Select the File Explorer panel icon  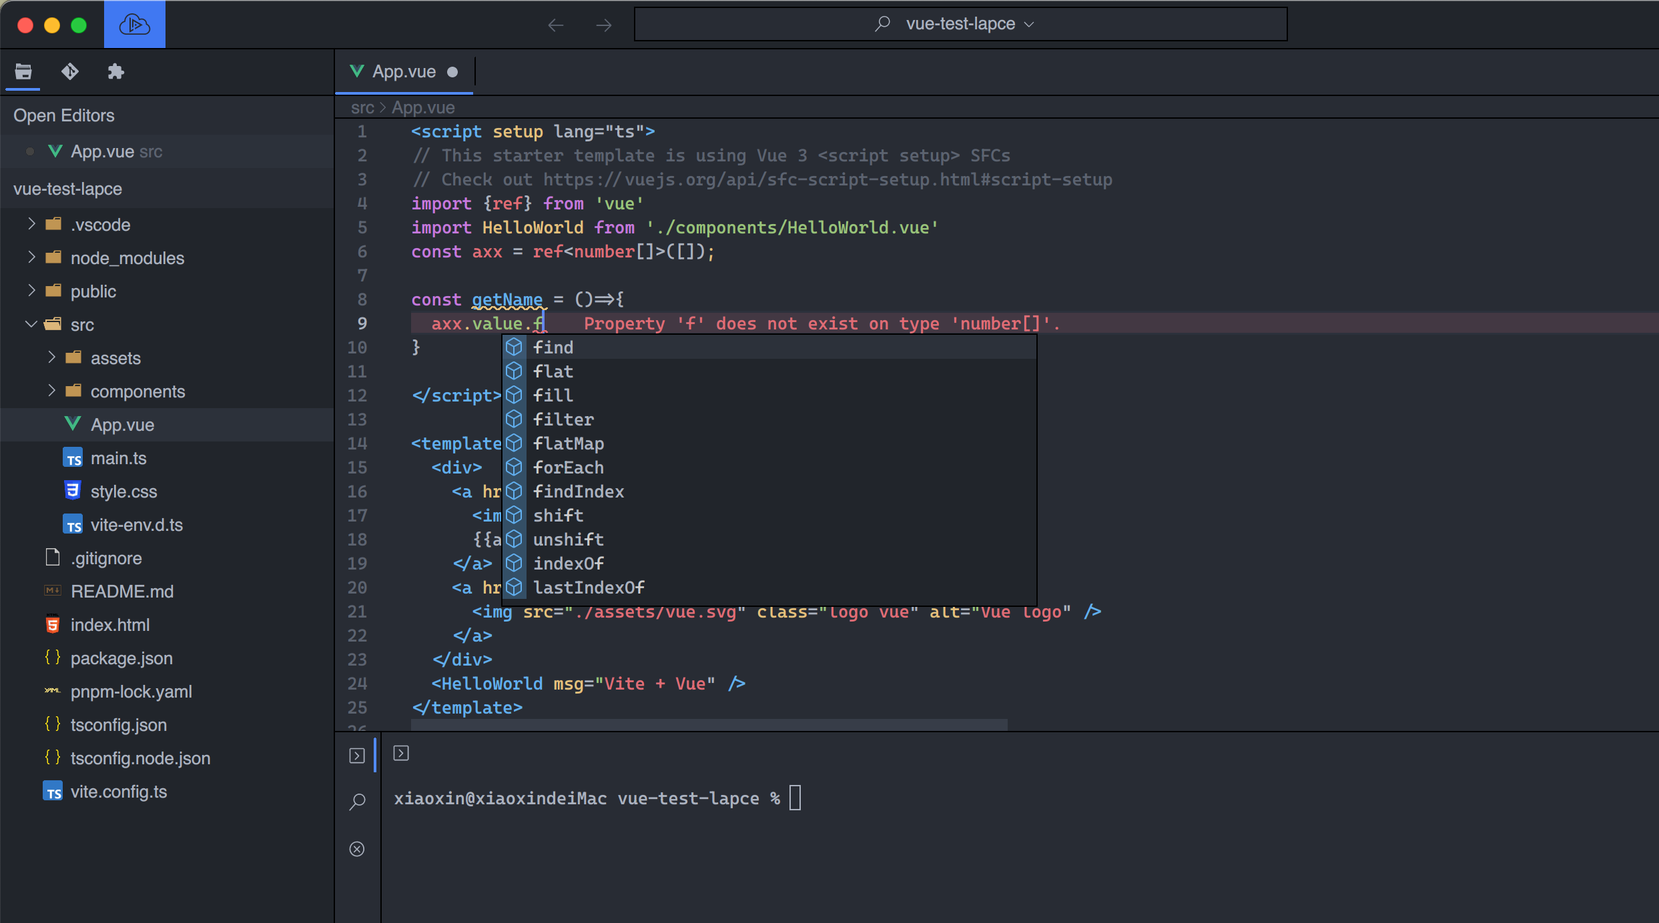pyautogui.click(x=23, y=71)
